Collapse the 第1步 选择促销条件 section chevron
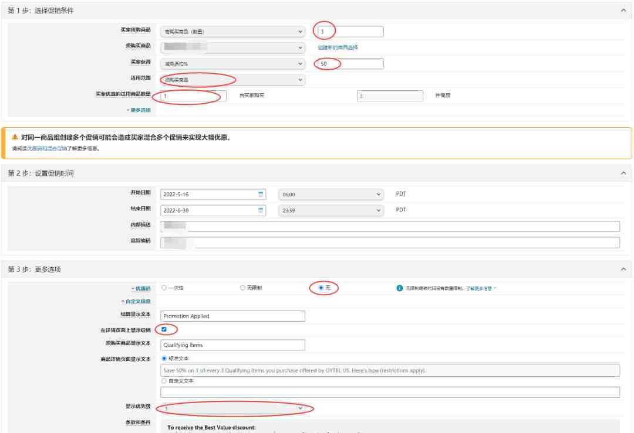The height and width of the screenshot is (433, 634). tap(623, 11)
